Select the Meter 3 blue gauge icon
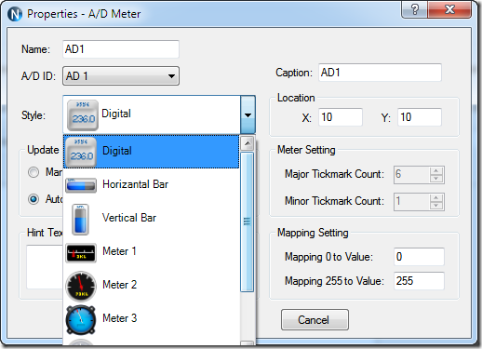The height and width of the screenshot is (349, 482). (x=81, y=320)
